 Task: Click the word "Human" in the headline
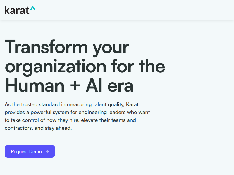click(x=35, y=85)
